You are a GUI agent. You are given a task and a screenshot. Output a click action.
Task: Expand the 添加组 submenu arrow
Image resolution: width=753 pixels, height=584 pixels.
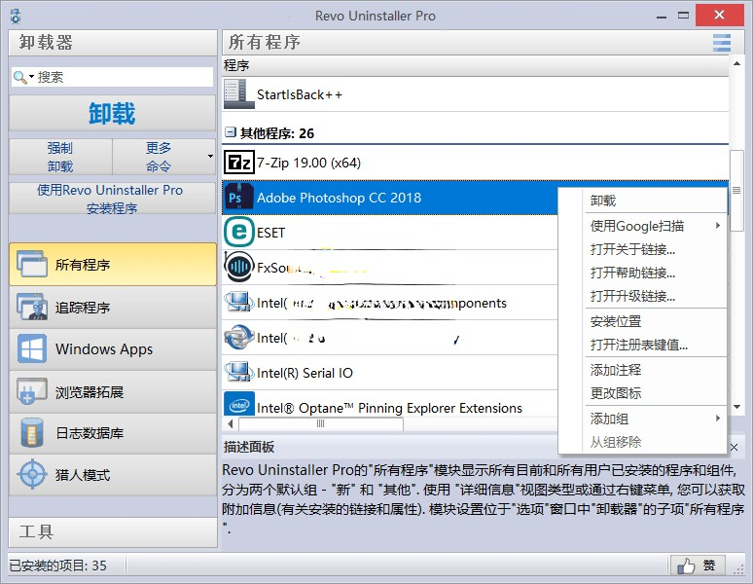(717, 418)
